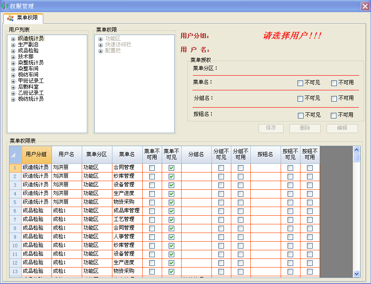Click the colorful icon on the 菜单权限 tab
This screenshot has height=284, width=371.
tap(10, 18)
